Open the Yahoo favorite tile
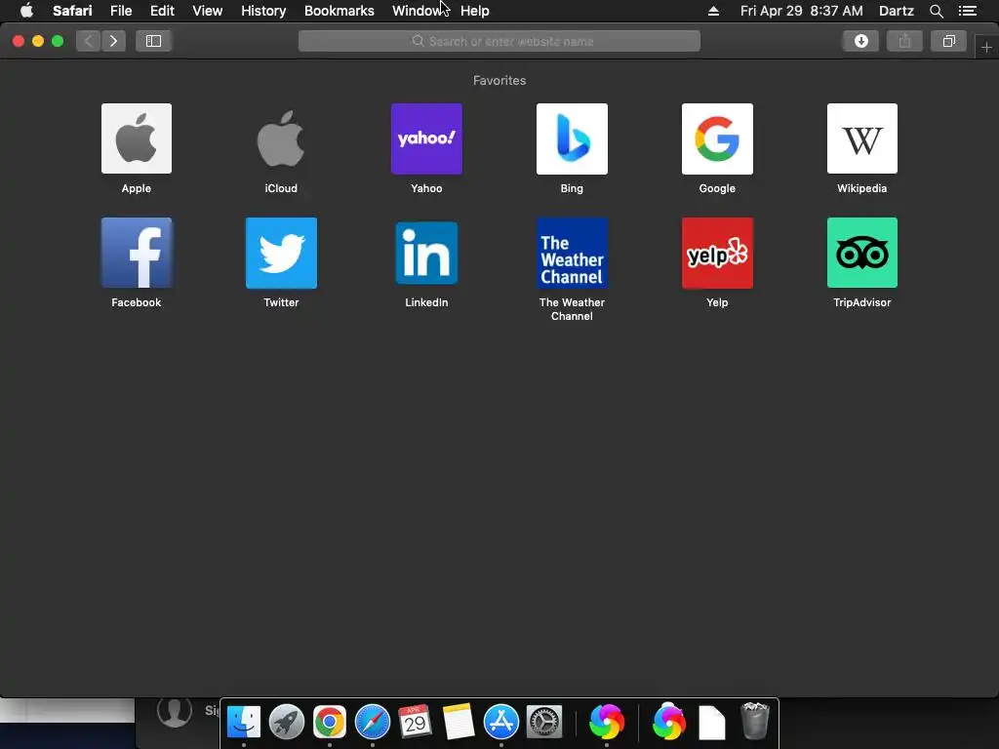 pos(426,138)
